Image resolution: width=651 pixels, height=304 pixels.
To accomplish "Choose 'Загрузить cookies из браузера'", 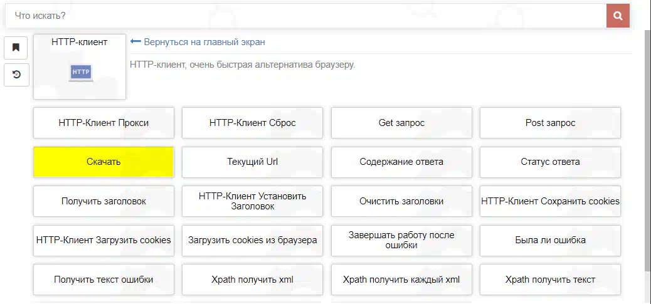I will pyautogui.click(x=252, y=240).
